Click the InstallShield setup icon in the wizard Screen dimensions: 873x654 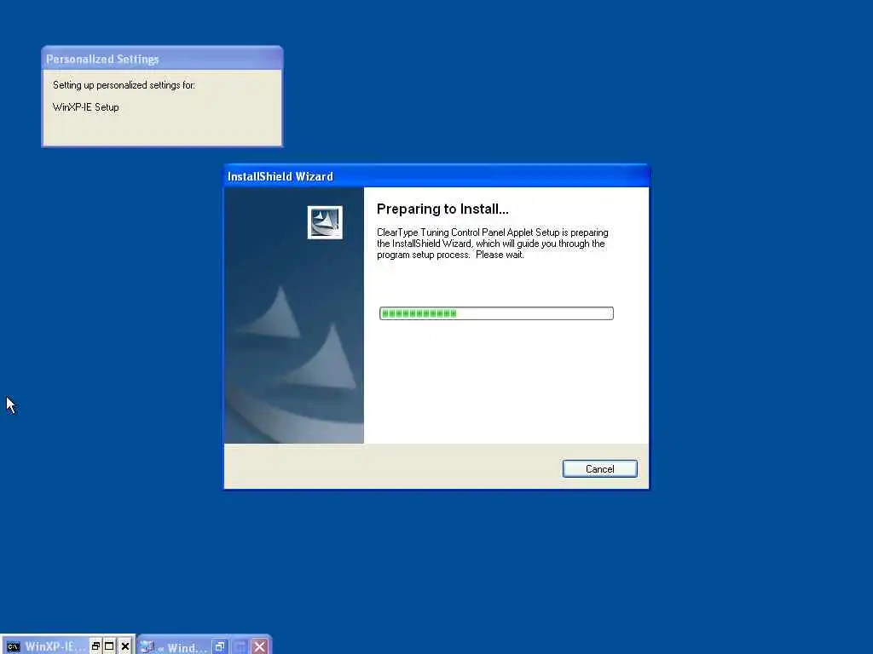tap(325, 222)
